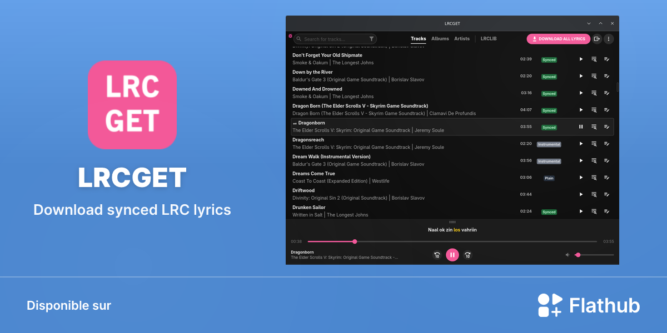Viewport: 667px width, 333px height.
Task: Play 'Down by the River' track
Action: point(581,76)
